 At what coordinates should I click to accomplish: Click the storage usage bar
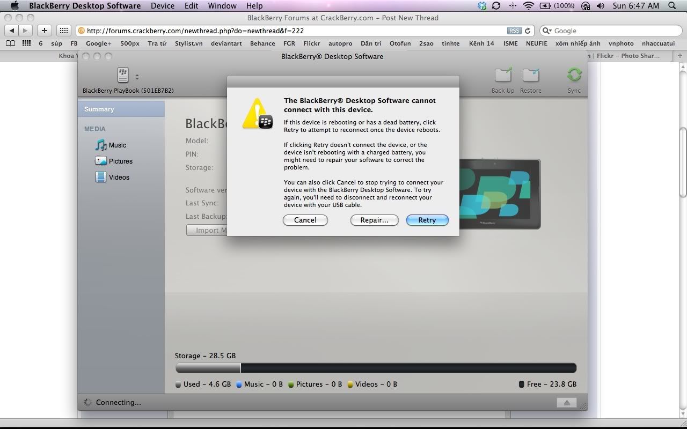376,368
